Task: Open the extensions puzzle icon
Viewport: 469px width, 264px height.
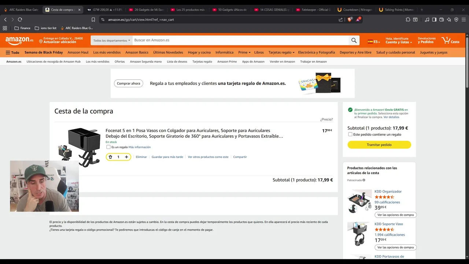Action: [408, 19]
